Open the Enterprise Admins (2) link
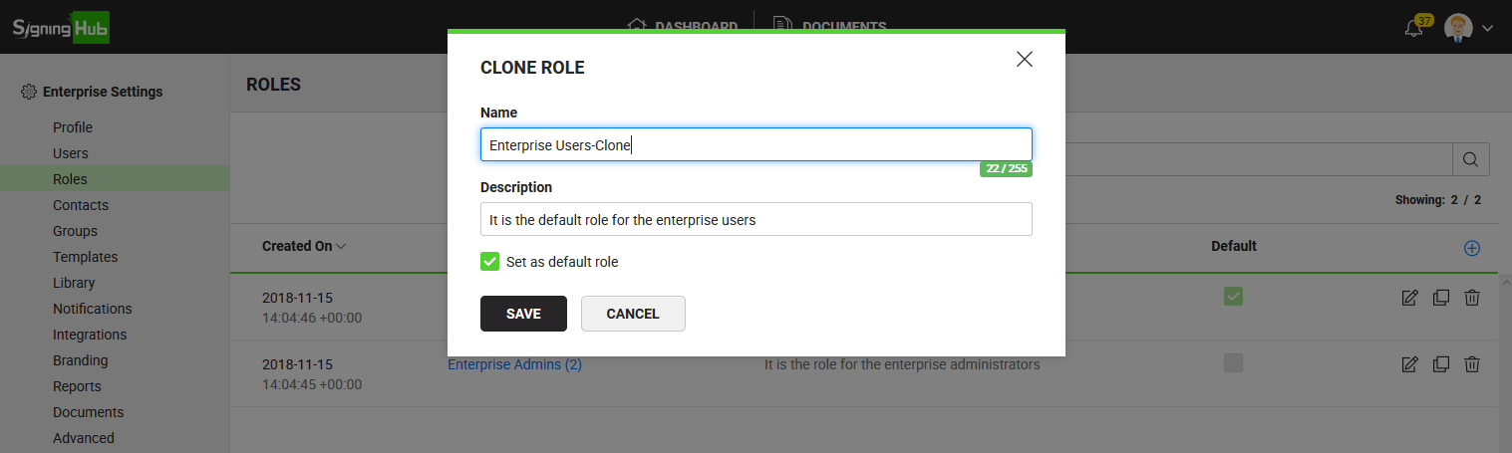The height and width of the screenshot is (453, 1512). (514, 364)
